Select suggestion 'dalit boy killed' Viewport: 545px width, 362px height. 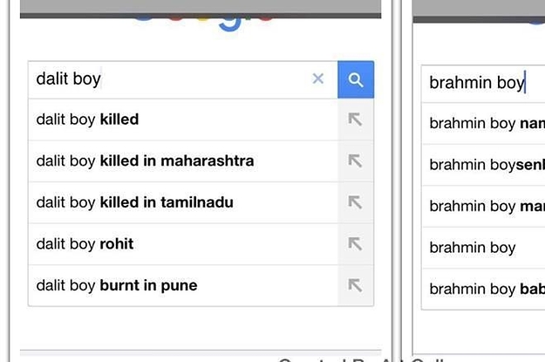coord(183,120)
